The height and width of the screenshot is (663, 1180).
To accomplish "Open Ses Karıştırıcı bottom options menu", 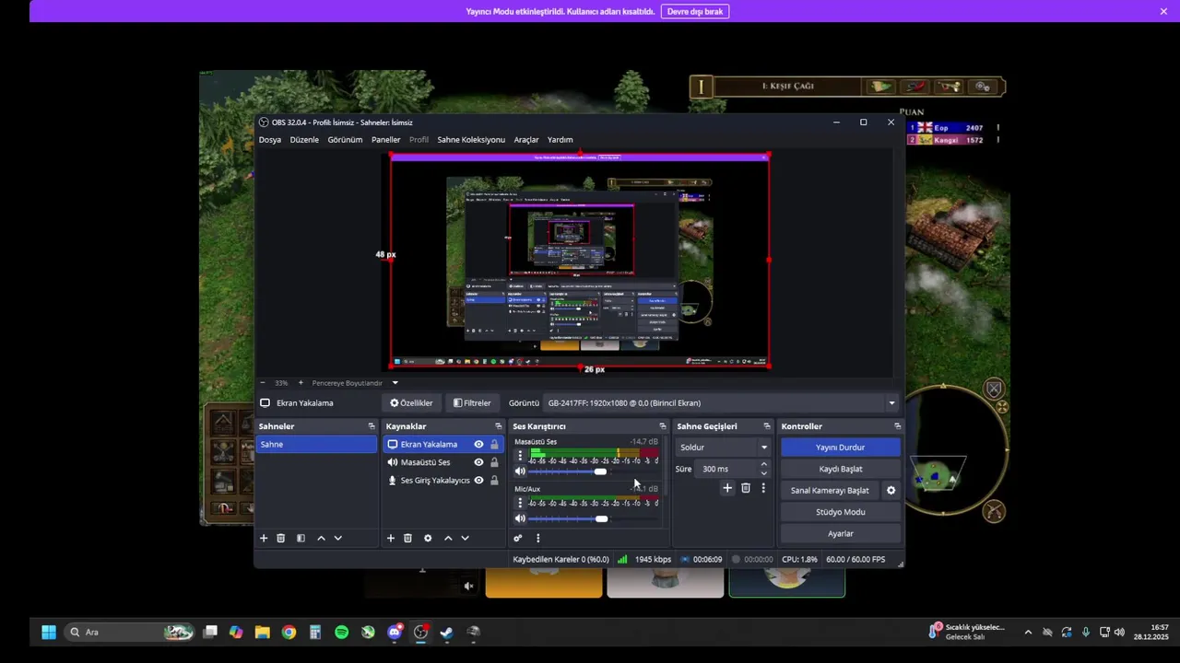I will click(538, 539).
